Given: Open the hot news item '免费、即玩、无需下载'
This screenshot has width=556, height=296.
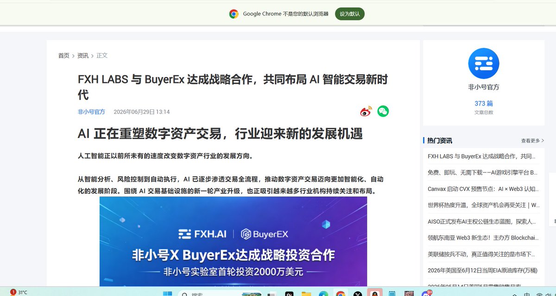Looking at the screenshot, I should pos(482,172).
